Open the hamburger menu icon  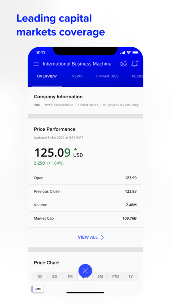point(36,64)
